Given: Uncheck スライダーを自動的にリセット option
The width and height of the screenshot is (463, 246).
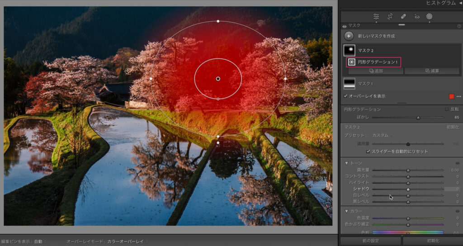Looking at the screenshot, I should click(x=369, y=151).
